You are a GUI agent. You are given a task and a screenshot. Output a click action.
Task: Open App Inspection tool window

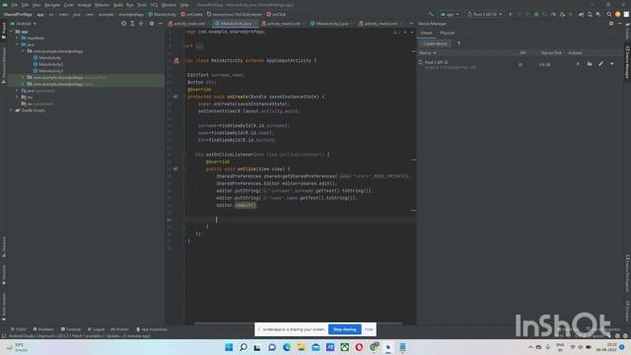152,329
